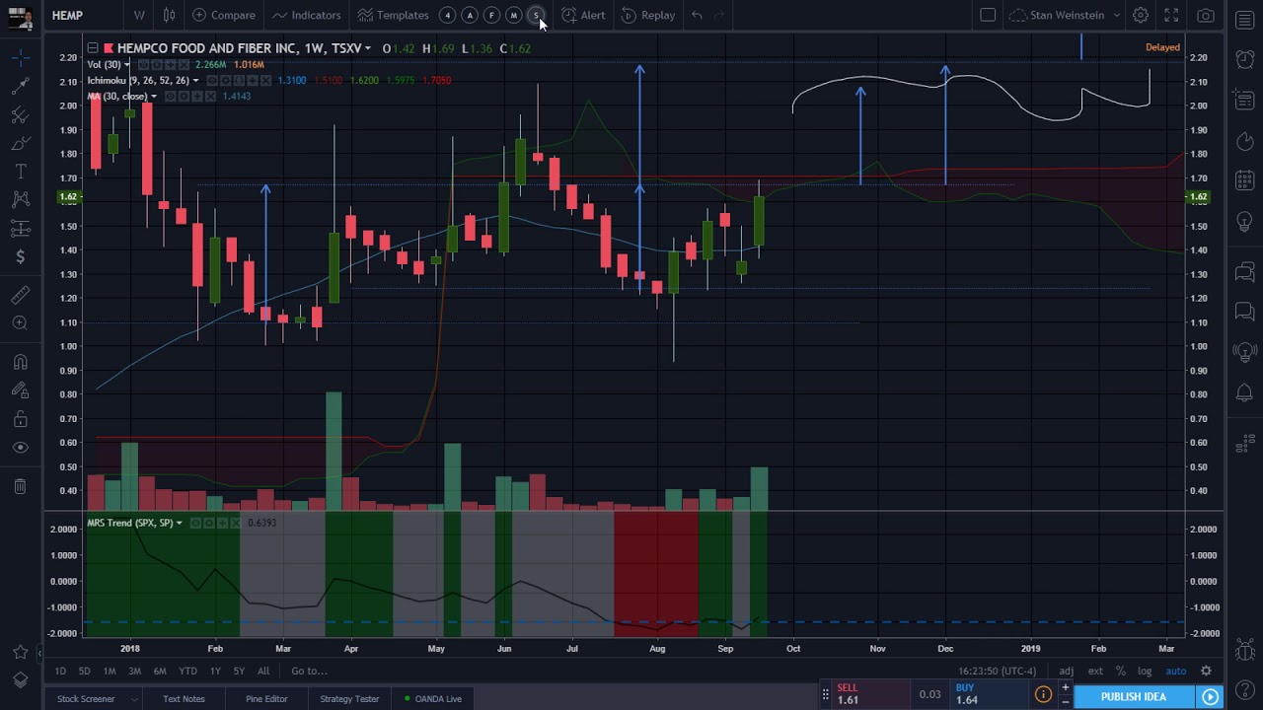The image size is (1263, 710).
Task: Change the W timeframe interval
Action: [139, 15]
